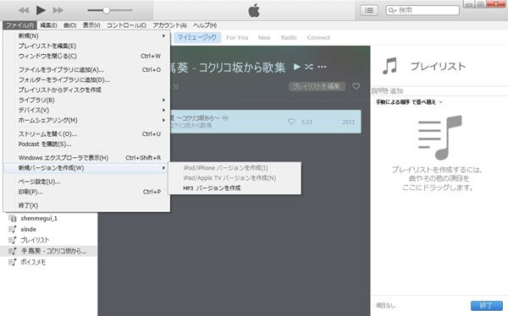
Task: Expand the デバイス(V) submenu
Action: click(87, 110)
